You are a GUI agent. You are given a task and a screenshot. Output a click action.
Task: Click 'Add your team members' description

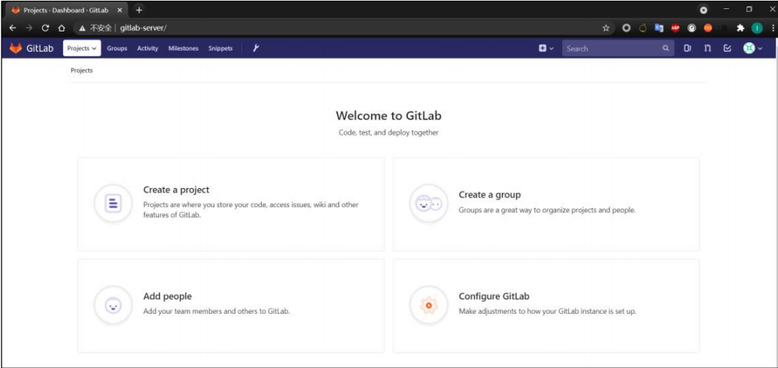[217, 312]
